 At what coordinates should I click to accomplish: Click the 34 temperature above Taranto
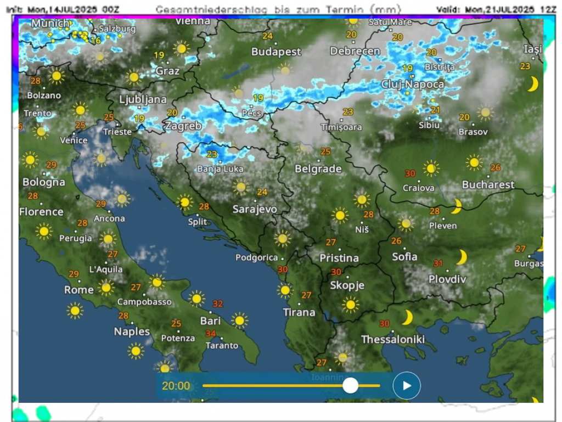(211, 334)
